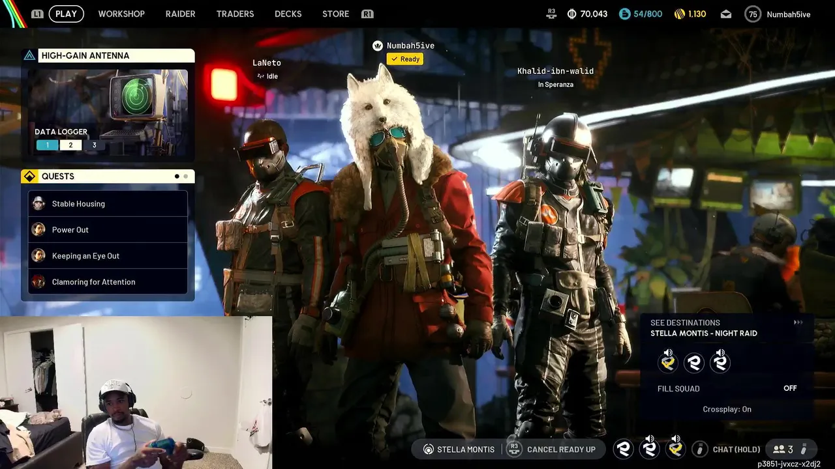Open the TRADERS tab
The image size is (835, 469).
click(x=235, y=14)
